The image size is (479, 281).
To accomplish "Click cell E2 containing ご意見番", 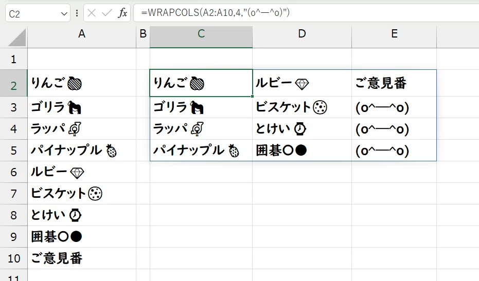I will pyautogui.click(x=394, y=83).
